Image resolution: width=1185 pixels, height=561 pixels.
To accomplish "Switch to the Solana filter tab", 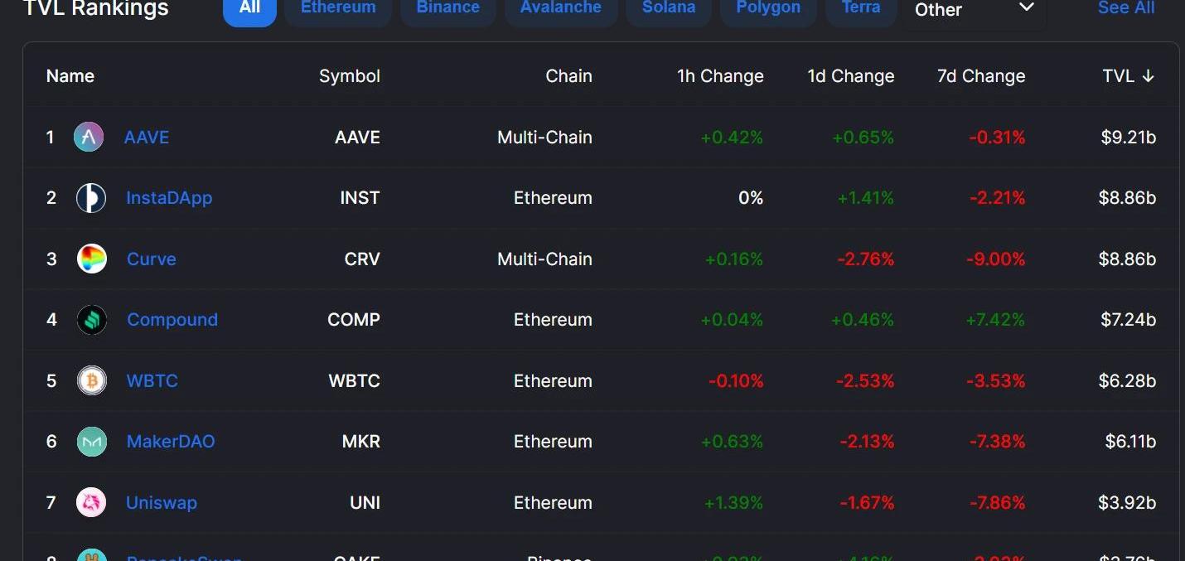I will click(x=669, y=8).
